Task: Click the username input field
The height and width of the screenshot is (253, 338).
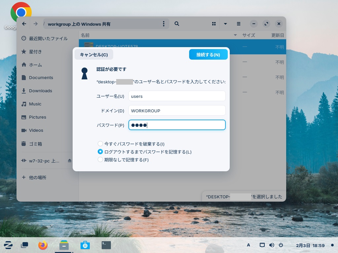Action: coord(177,96)
